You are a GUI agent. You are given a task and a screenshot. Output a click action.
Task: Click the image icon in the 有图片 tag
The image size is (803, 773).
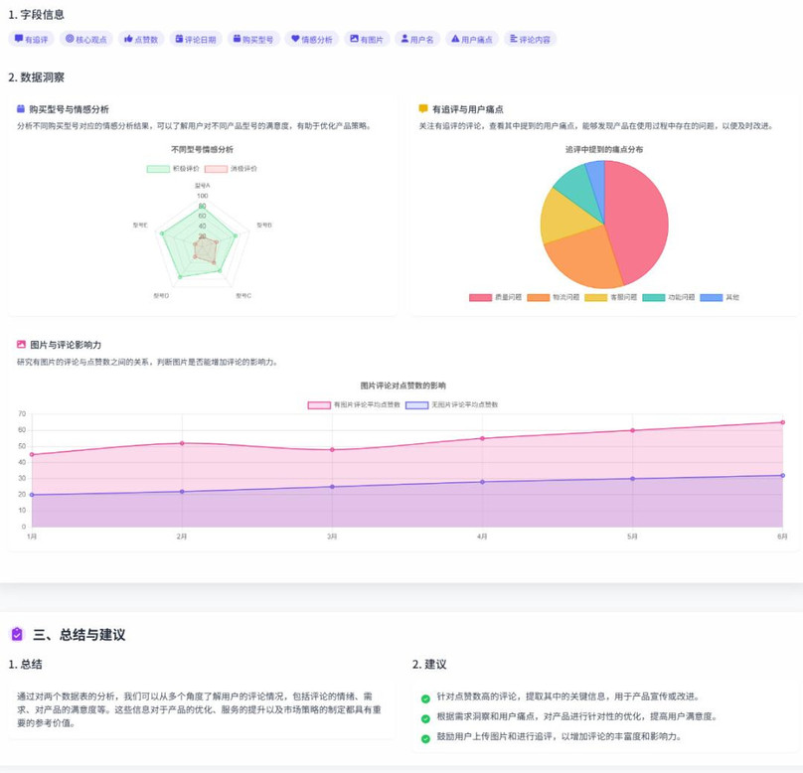coord(354,39)
